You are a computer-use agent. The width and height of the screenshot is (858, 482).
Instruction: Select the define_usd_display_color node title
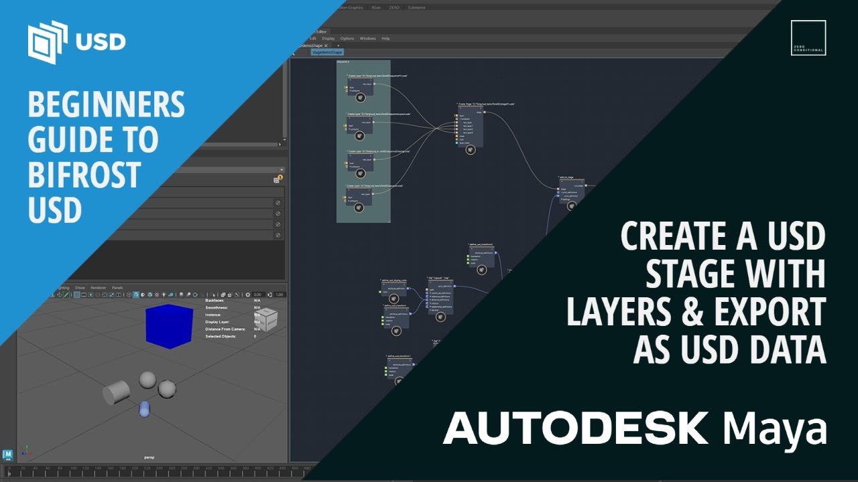coord(395,280)
